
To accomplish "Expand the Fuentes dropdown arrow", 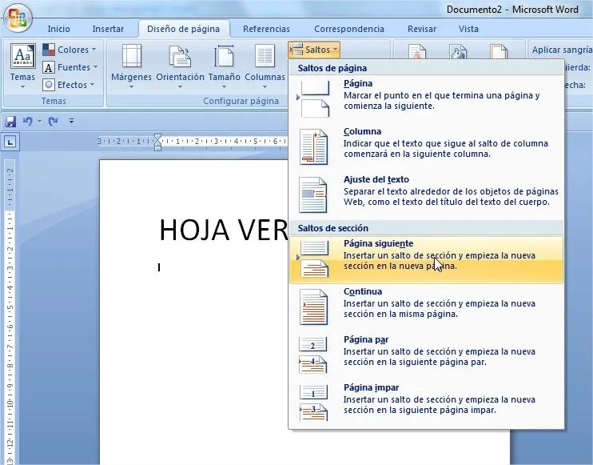I will point(95,66).
